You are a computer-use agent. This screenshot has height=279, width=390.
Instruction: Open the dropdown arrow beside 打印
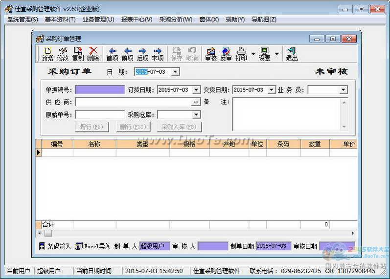(x=253, y=54)
